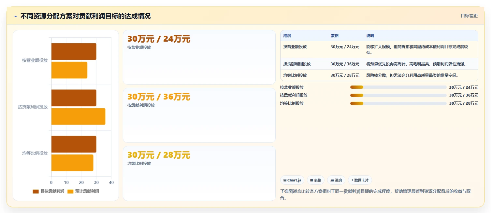Click the table cell 按营业额投放
491x213 pixels.
(x=295, y=47)
